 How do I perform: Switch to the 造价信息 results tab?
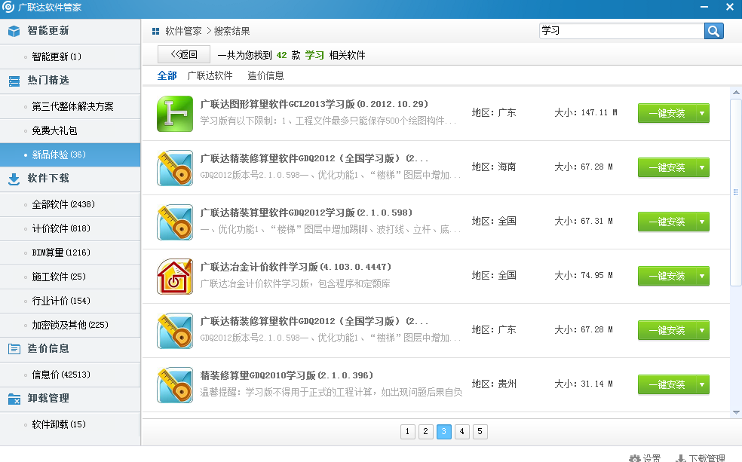tap(265, 75)
